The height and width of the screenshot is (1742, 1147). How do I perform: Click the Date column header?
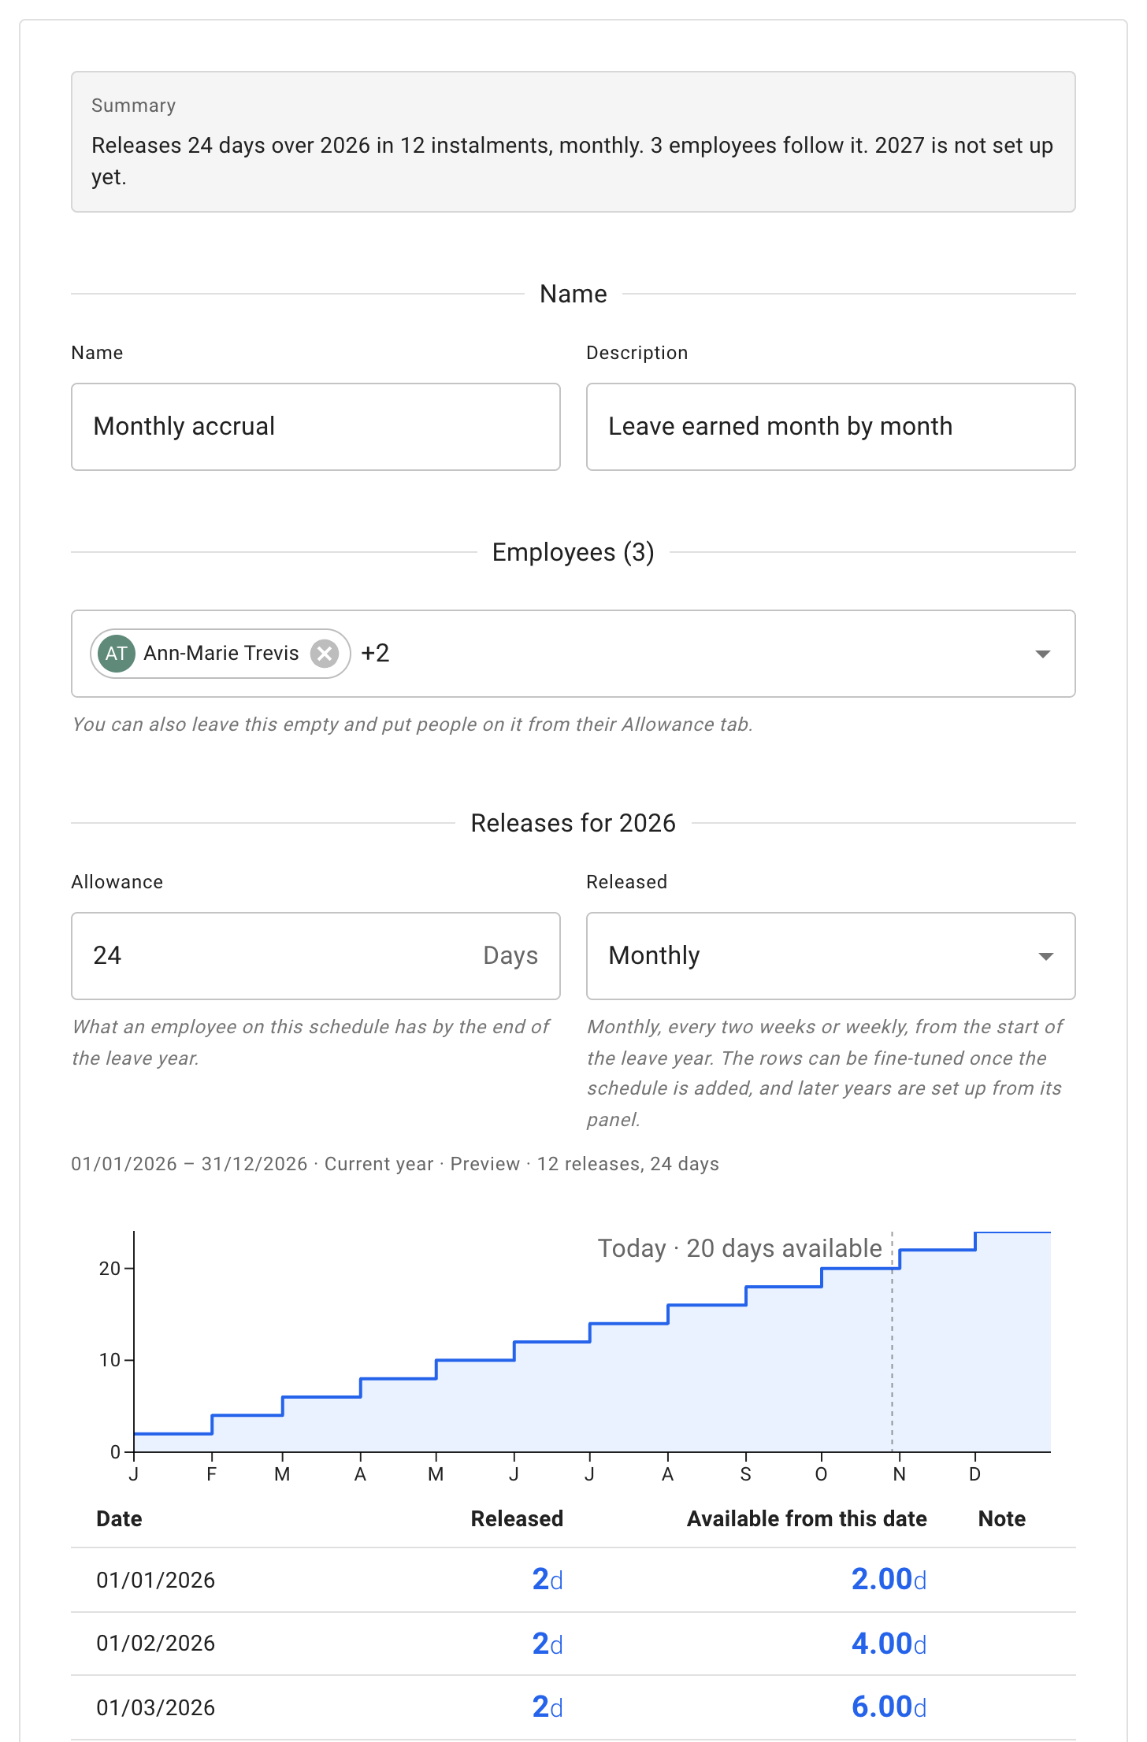tap(119, 1518)
